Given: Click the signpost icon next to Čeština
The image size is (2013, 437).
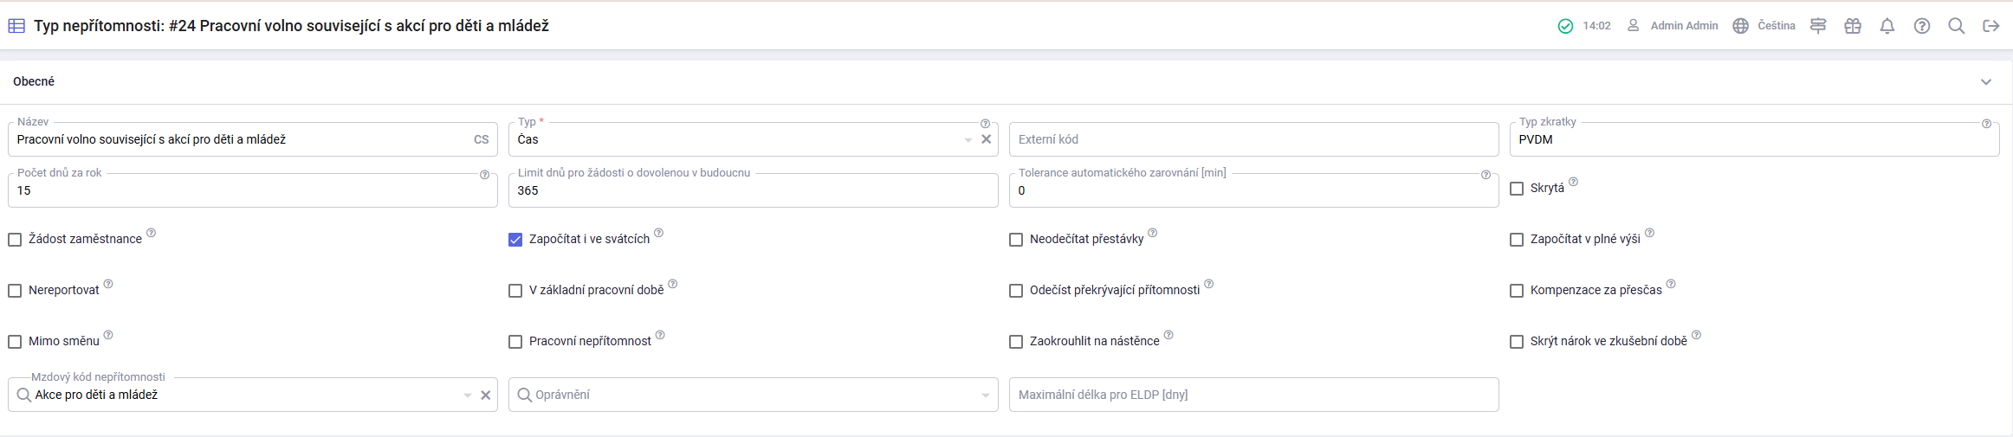Looking at the screenshot, I should click(x=1818, y=26).
